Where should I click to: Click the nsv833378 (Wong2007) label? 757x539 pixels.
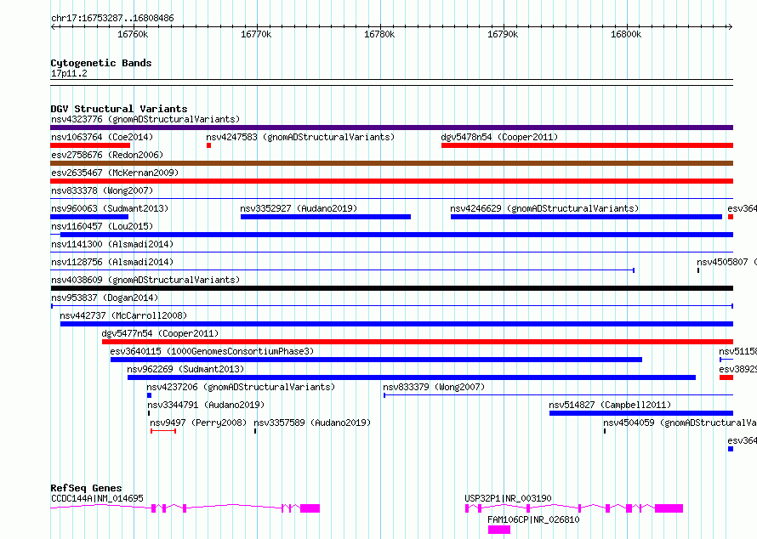pos(102,190)
